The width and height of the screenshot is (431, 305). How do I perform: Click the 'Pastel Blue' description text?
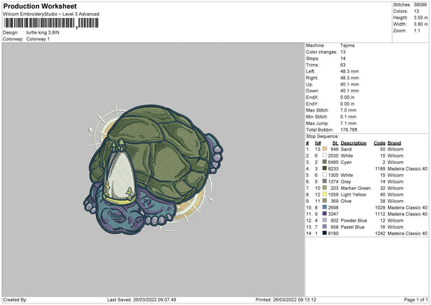(353, 227)
